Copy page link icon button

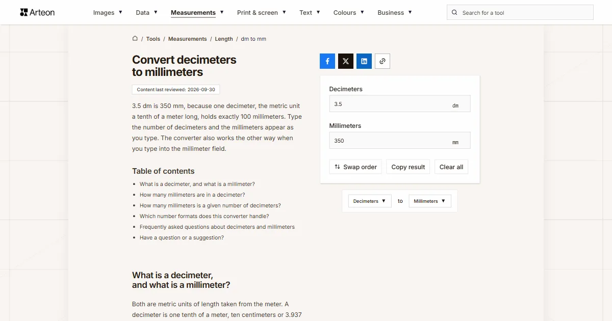382,61
